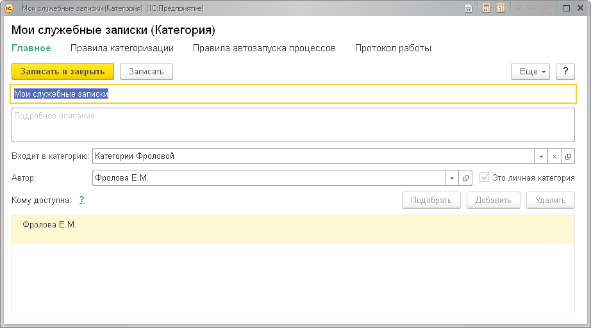Viewport: 591px width, 328px height.
Task: Add this form to favorites star icon
Action: point(468,8)
